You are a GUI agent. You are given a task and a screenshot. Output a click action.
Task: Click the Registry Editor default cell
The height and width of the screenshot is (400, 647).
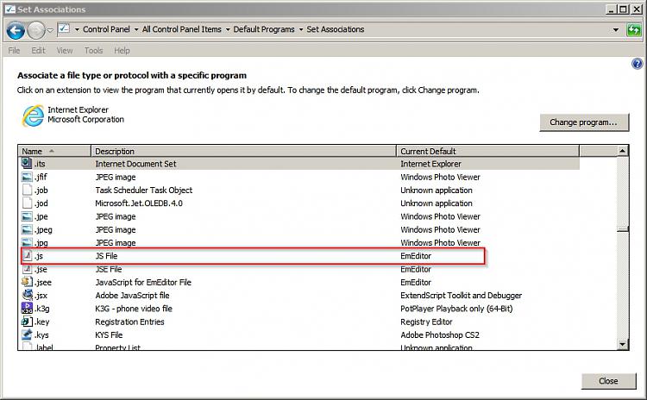point(426,322)
